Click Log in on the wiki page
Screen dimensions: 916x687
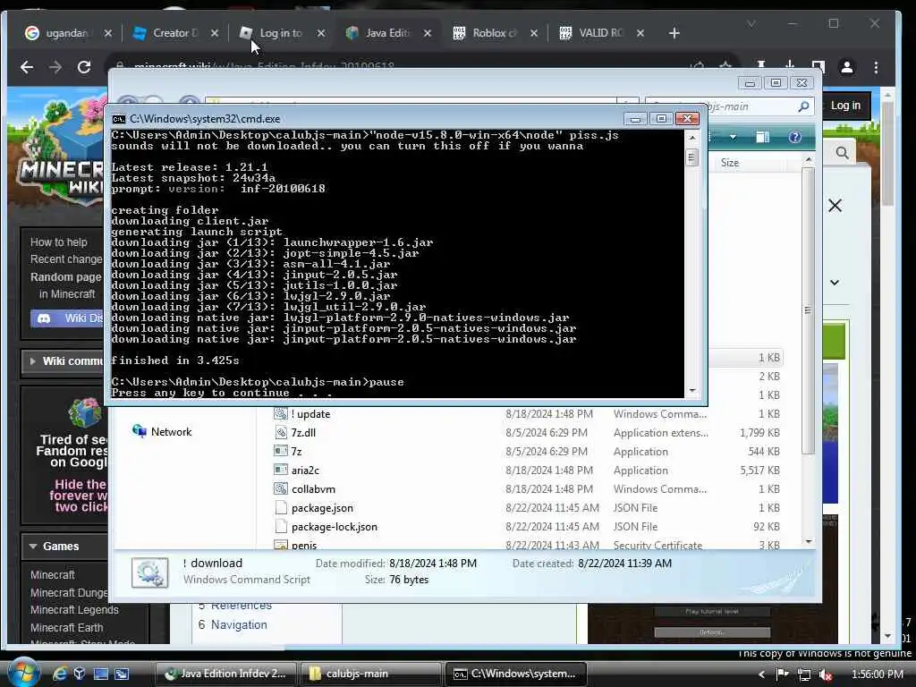845,106
